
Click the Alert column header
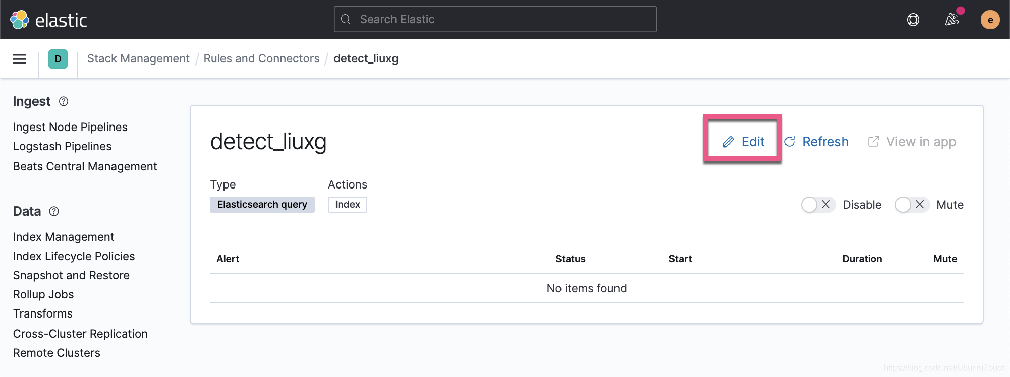coord(228,259)
